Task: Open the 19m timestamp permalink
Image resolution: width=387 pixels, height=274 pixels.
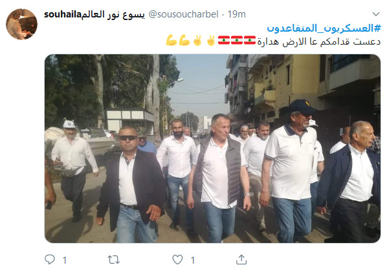Action: [236, 14]
